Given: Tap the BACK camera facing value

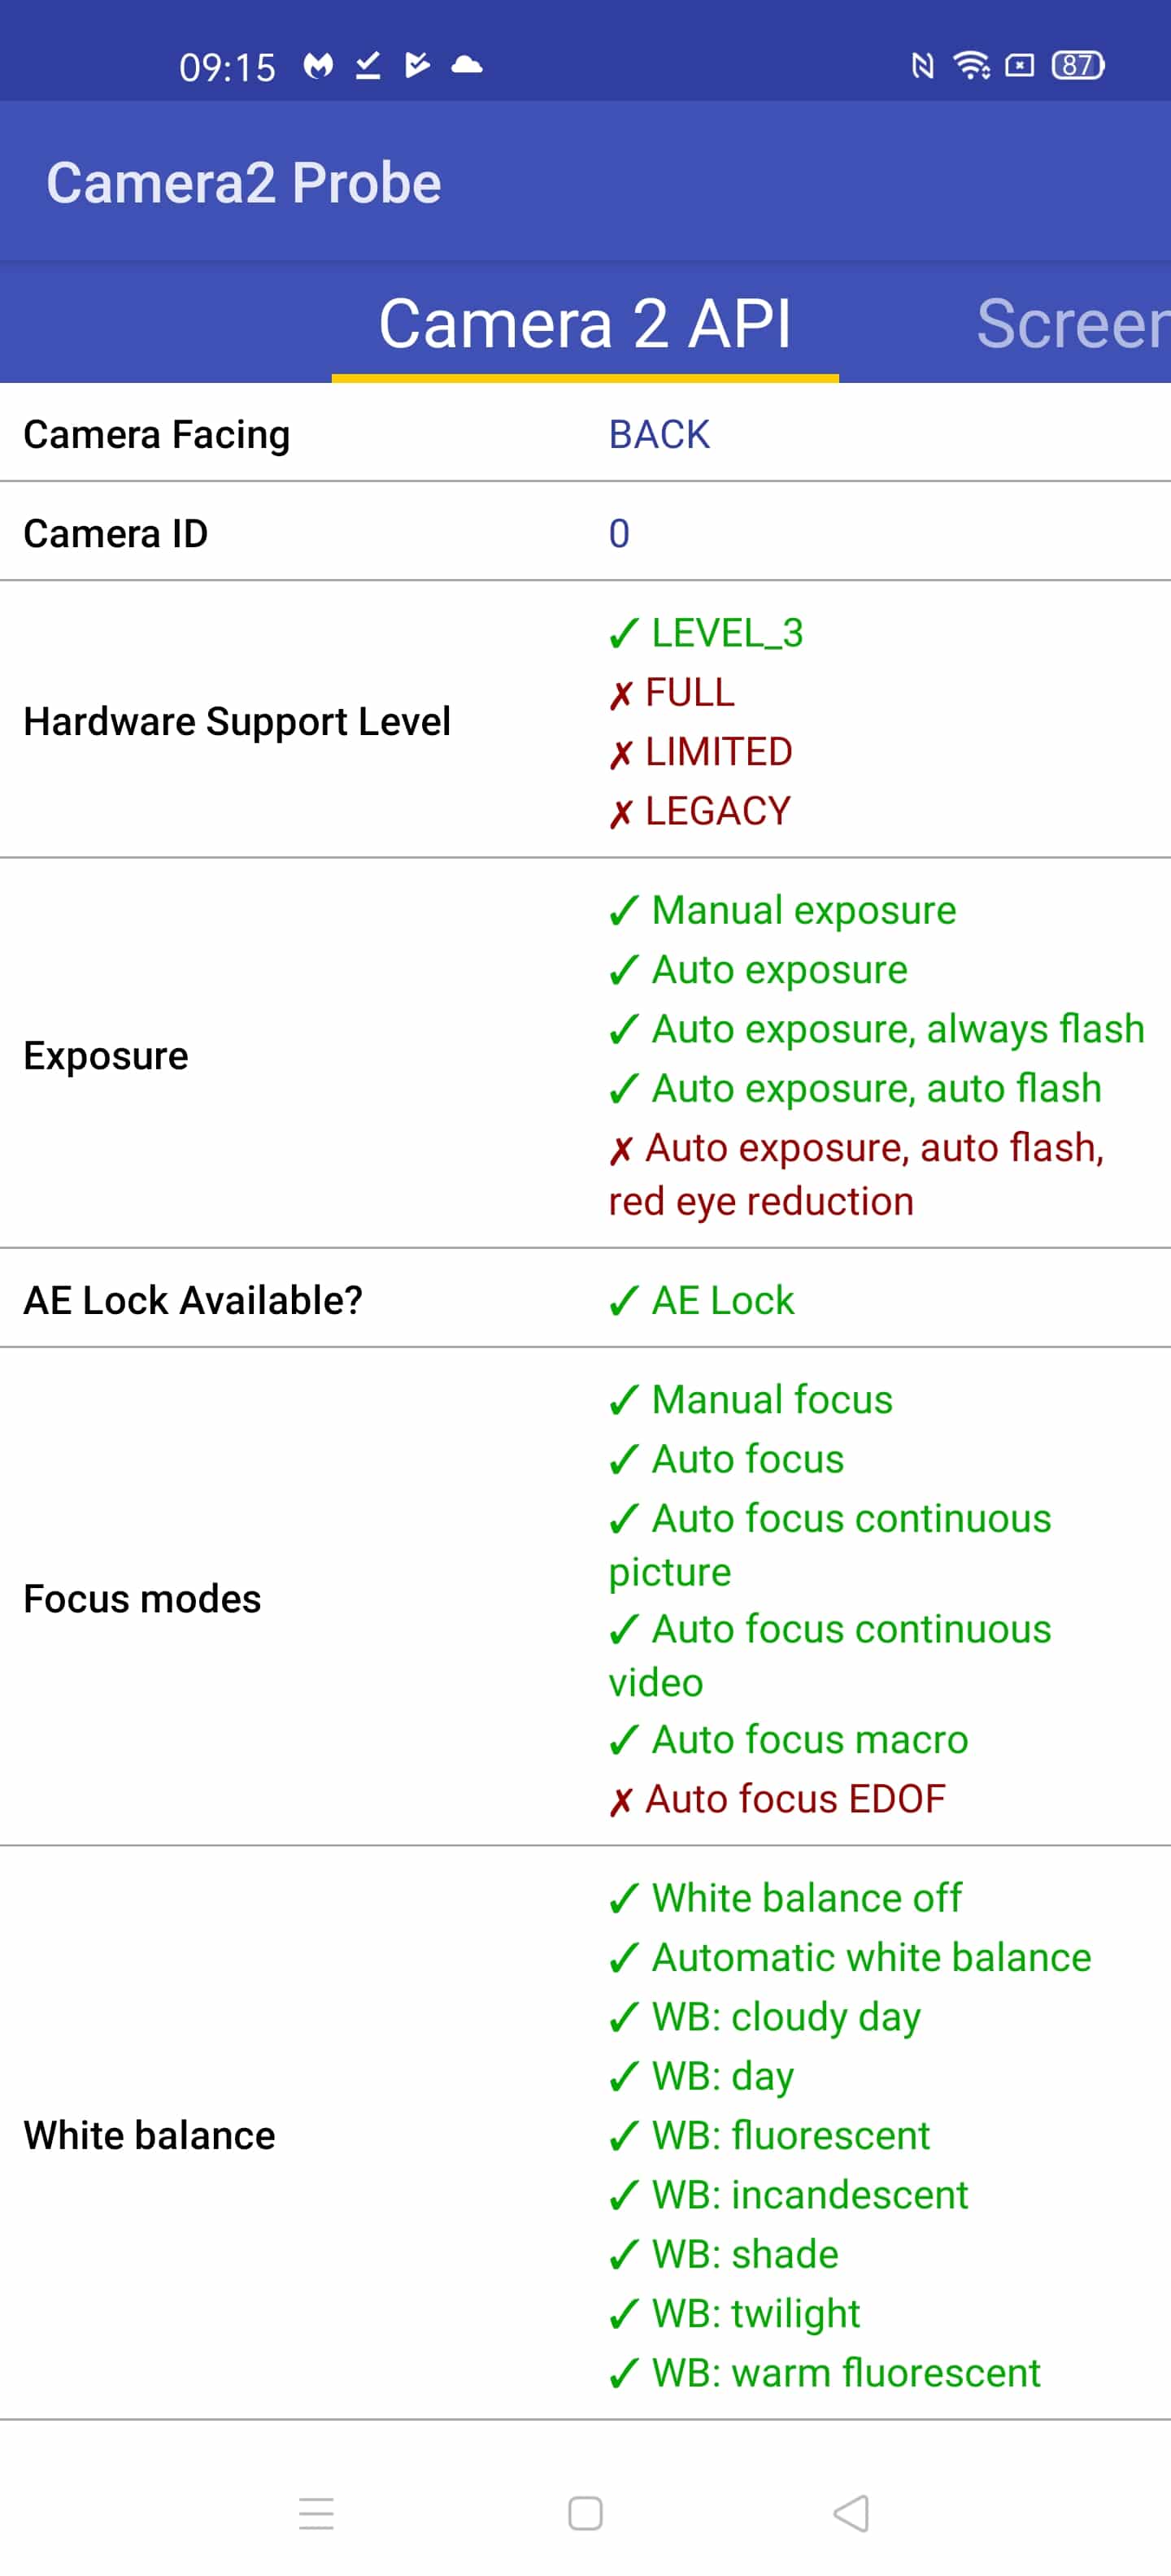Looking at the screenshot, I should [x=659, y=435].
